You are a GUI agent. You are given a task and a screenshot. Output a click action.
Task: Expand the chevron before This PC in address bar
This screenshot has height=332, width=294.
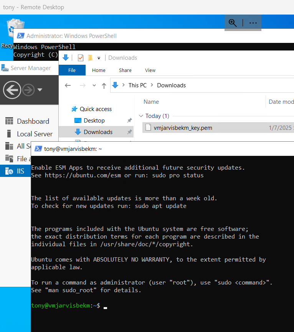pos(123,85)
